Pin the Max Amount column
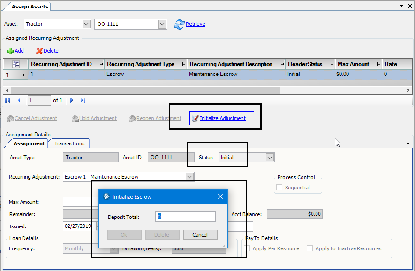This screenshot has width=415, height=271. click(x=378, y=64)
